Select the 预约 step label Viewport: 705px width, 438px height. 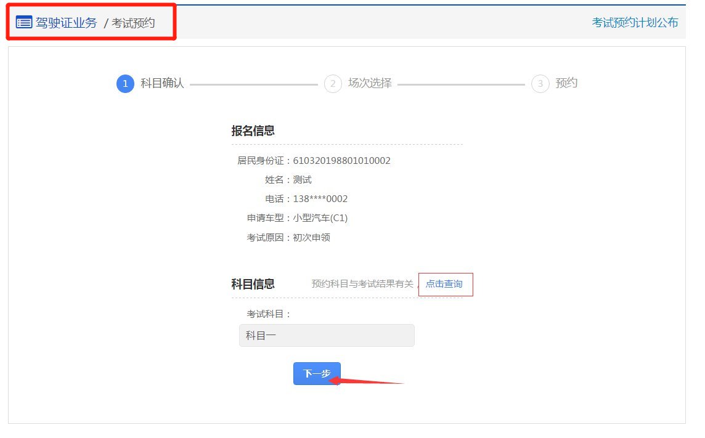pos(566,83)
